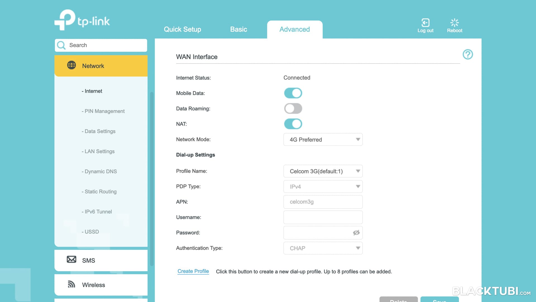Open the Authentication Type dropdown
536x302 pixels.
coord(323,248)
